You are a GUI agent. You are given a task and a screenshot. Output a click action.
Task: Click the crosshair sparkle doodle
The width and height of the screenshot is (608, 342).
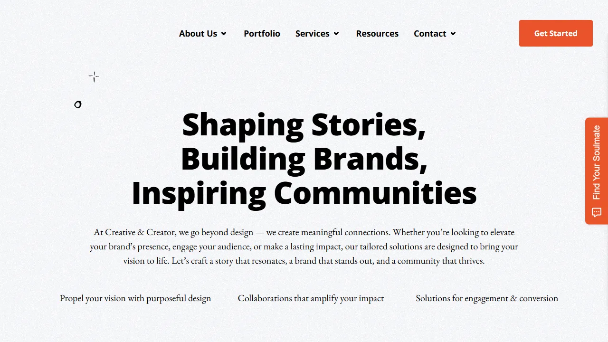(94, 76)
